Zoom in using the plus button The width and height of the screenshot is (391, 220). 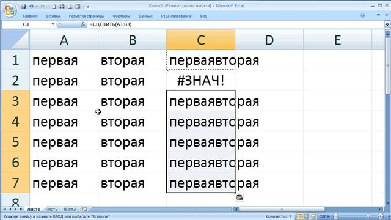click(380, 216)
